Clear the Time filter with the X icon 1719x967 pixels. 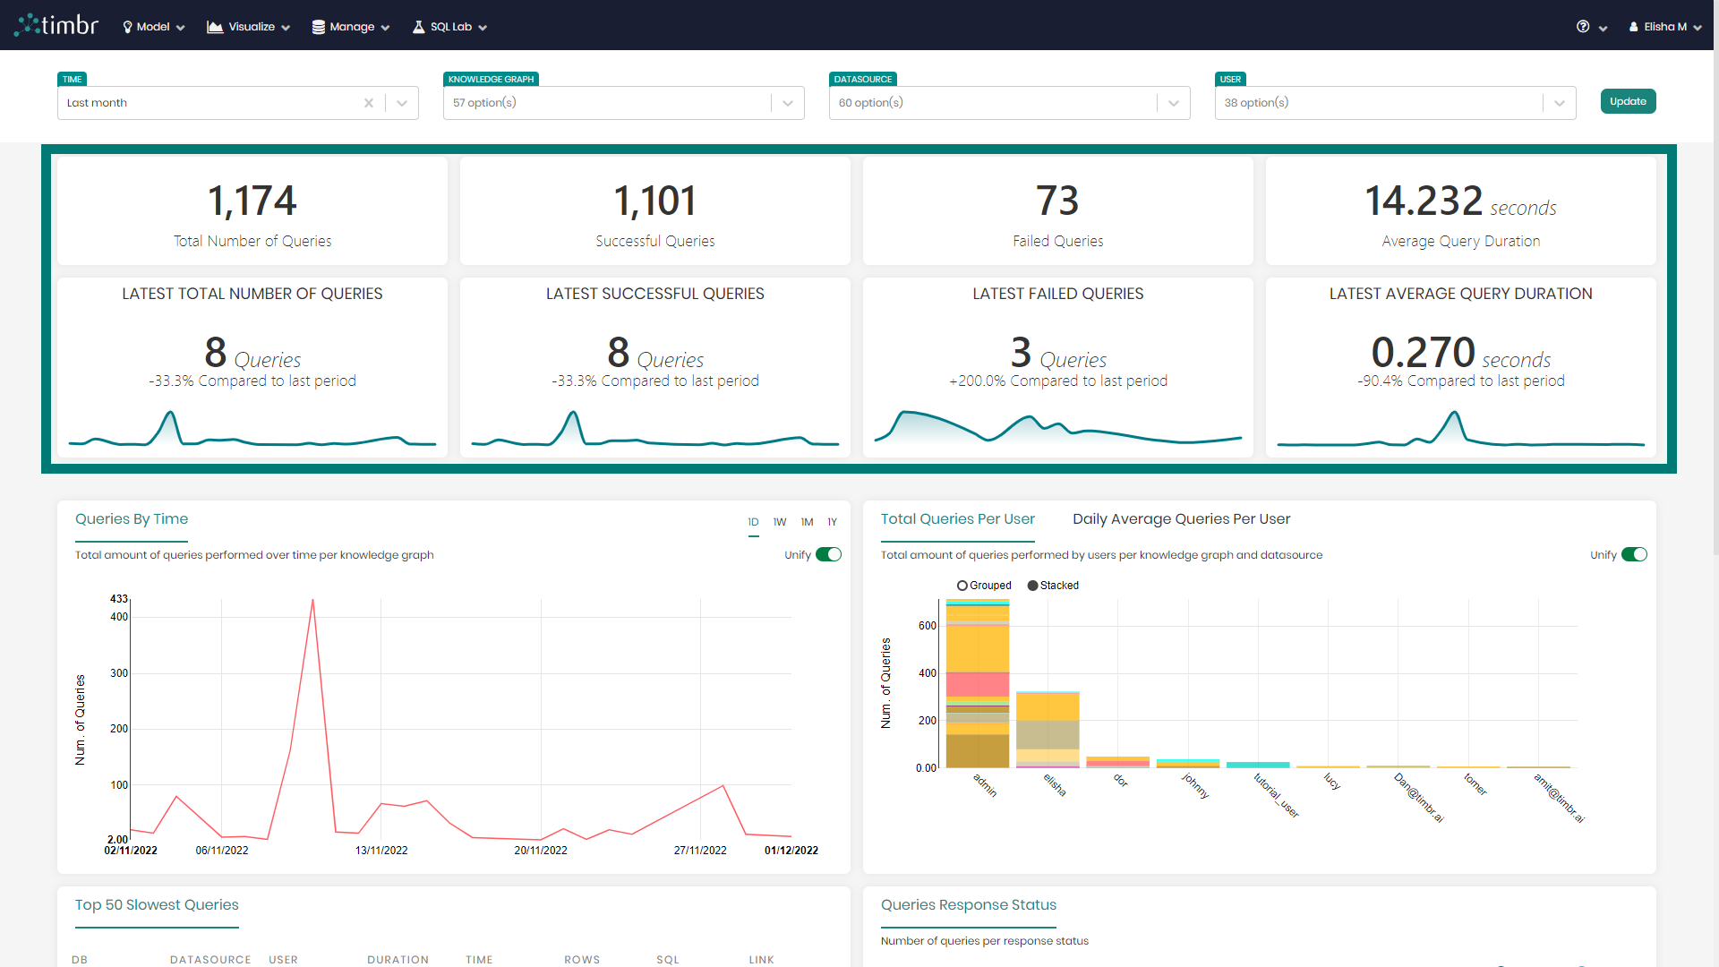coord(369,103)
